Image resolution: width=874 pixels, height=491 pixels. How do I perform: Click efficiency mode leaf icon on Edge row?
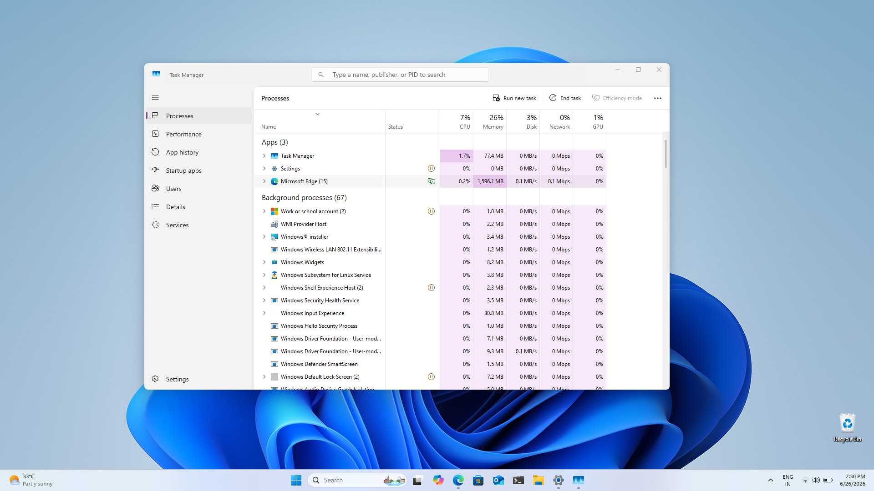click(431, 181)
